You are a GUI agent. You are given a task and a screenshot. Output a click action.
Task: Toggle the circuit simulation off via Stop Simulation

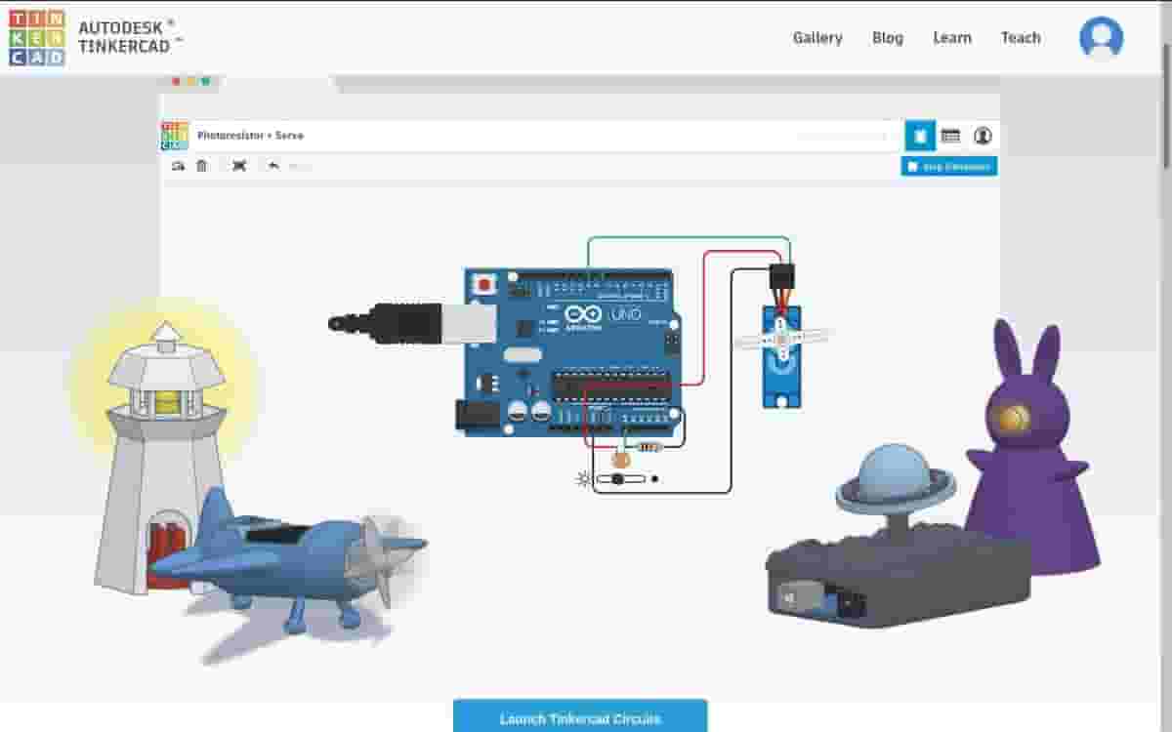948,166
